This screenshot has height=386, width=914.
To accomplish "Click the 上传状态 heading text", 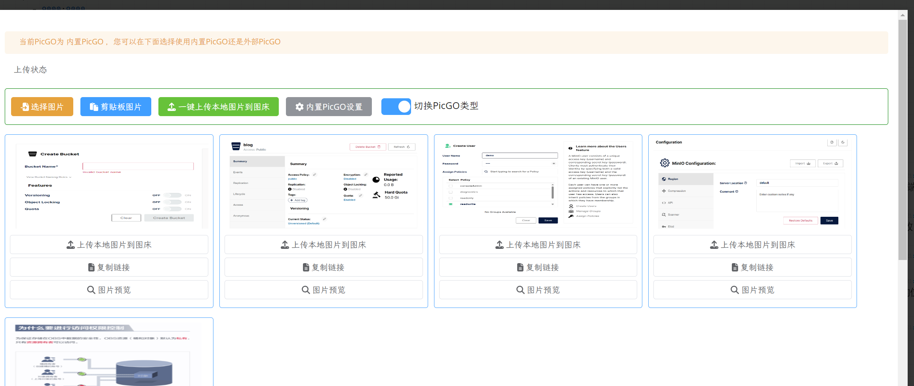I will point(30,70).
